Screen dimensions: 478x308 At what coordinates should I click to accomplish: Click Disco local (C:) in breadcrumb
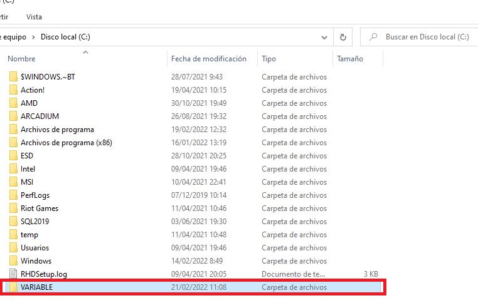click(65, 37)
